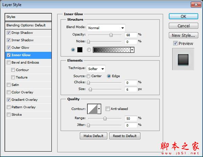This screenshot has width=203, height=157.
Task: Click the Noise slider handle
Action: [x=88, y=42]
